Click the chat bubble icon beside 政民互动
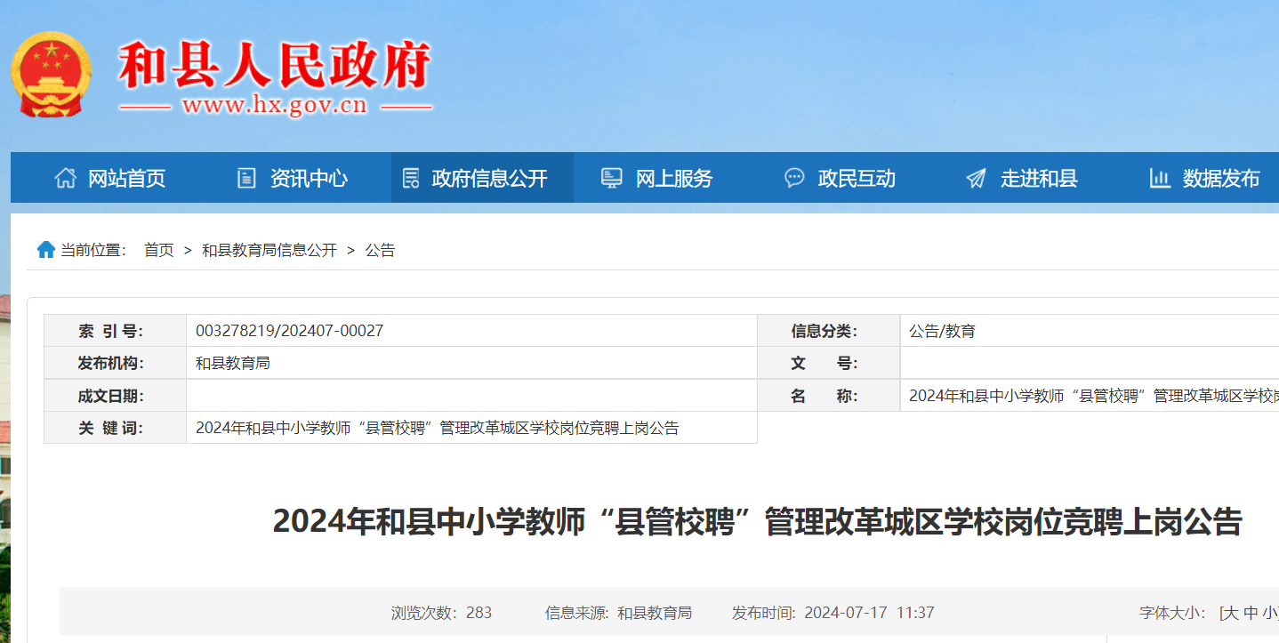The image size is (1279, 643). click(x=794, y=178)
